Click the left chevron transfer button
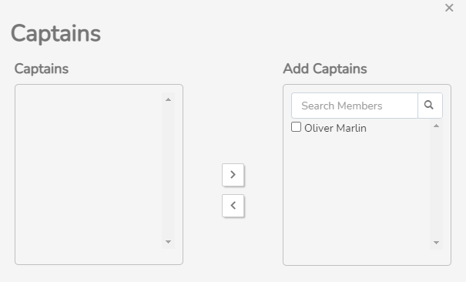466x282 pixels. tap(233, 206)
